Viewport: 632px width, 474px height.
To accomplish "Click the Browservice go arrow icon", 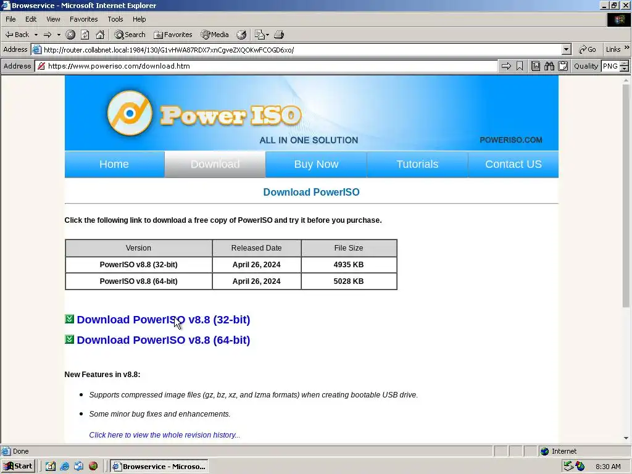I will [x=506, y=66].
